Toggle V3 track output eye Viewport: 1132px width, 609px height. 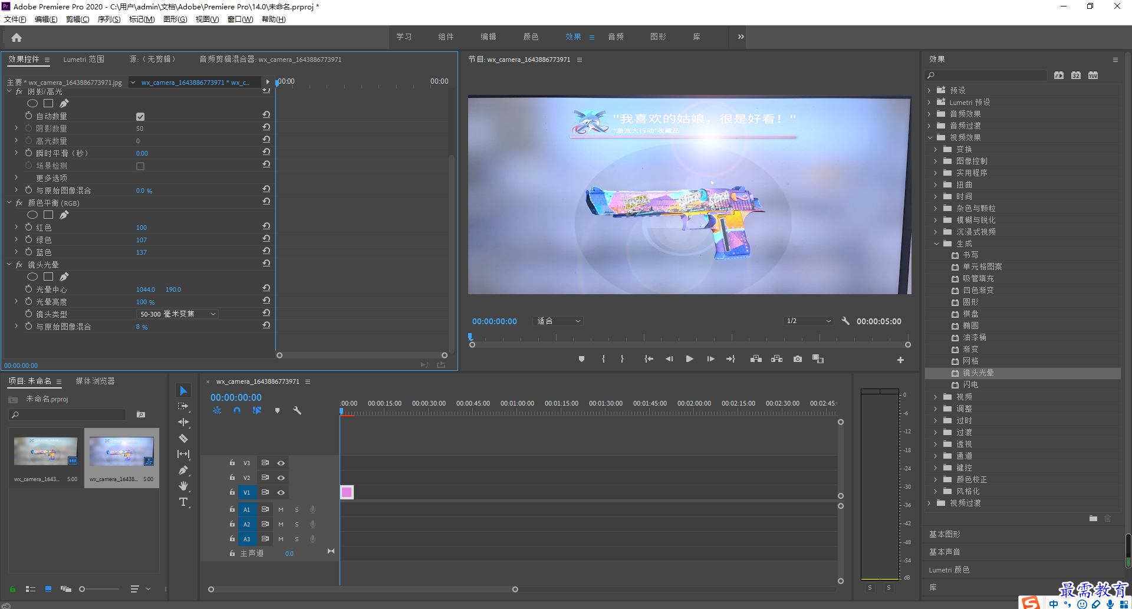click(x=281, y=463)
